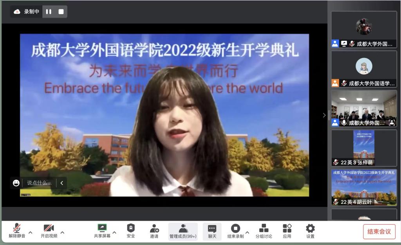Open the emoji picker smiley icon
The height and width of the screenshot is (245, 401).
click(16, 183)
